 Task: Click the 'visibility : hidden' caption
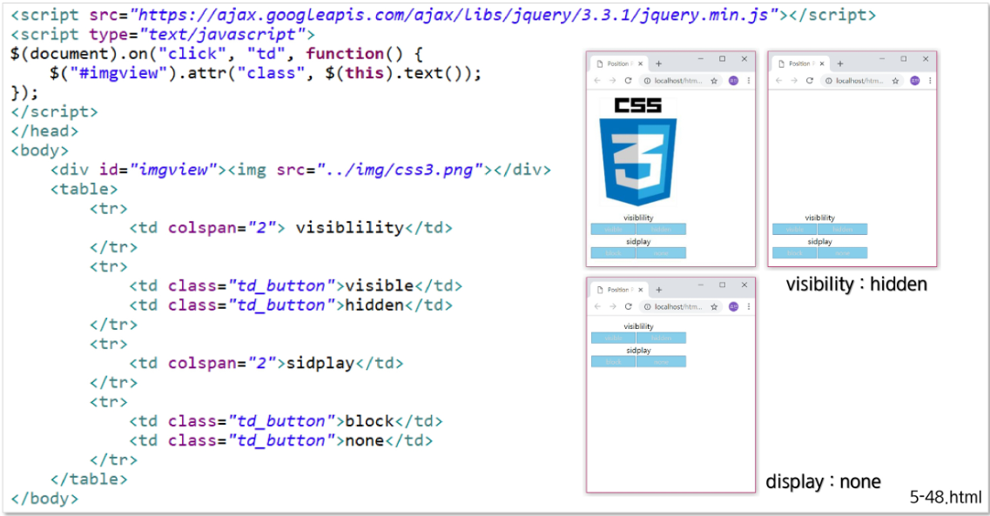856,285
